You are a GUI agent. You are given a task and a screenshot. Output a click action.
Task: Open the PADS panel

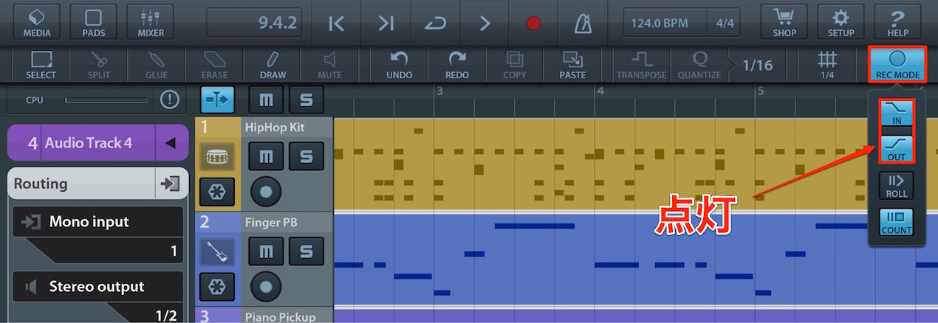point(94,22)
